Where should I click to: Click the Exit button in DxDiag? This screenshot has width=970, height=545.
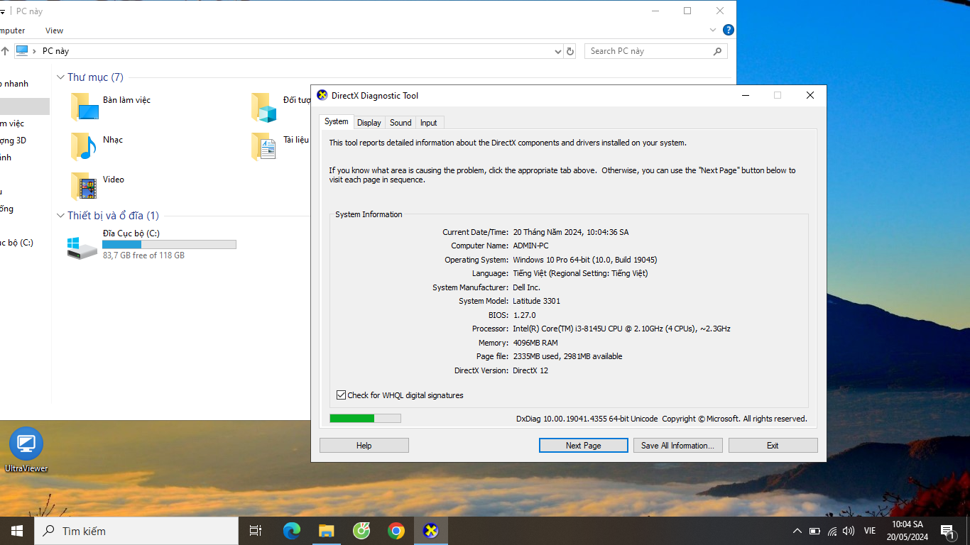click(x=773, y=446)
